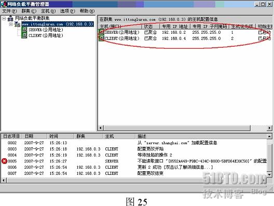Click the application icon in title bar
Image resolution: width=274 pixels, height=206 pixels.
[x=4, y=4]
